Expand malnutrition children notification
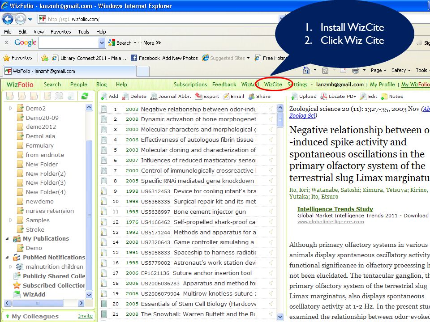The image size is (430, 322). 11,267
